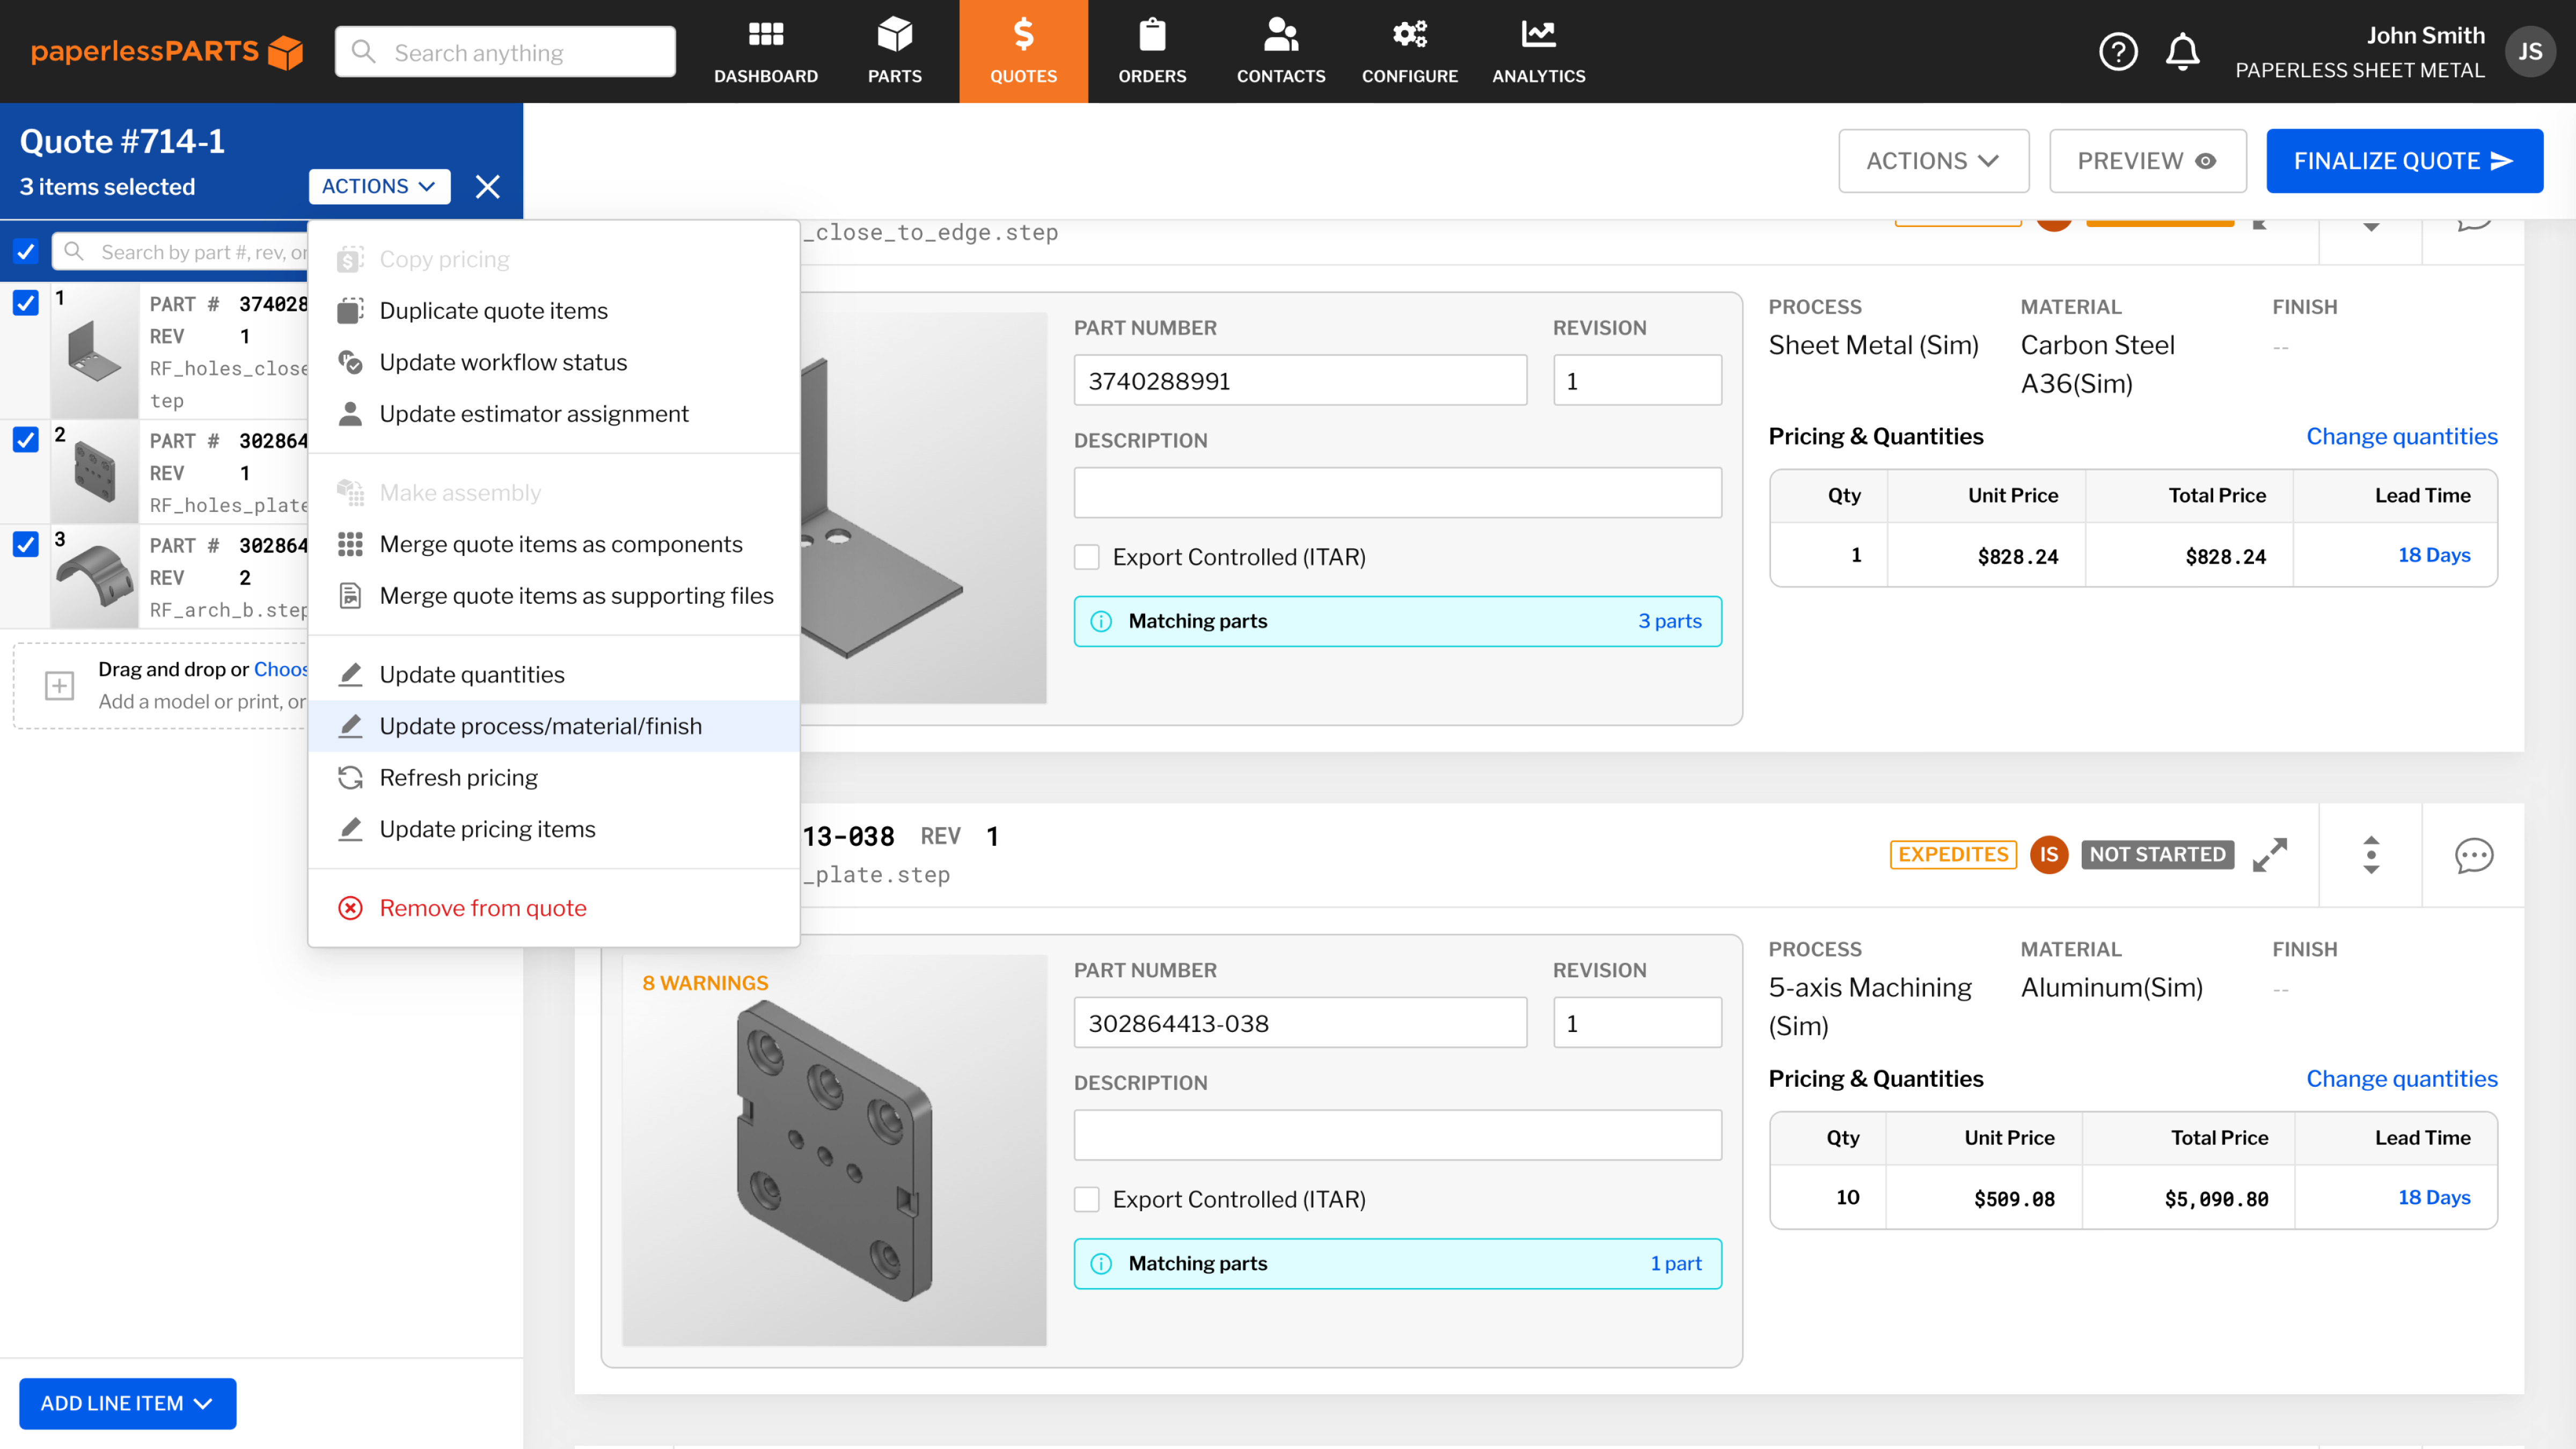Select line item 3 arch thumbnail
This screenshot has width=2576, height=1449.
coord(94,577)
